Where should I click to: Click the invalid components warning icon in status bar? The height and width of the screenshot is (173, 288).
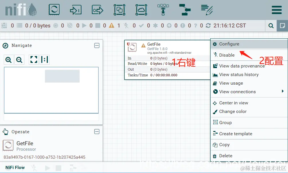tap(111, 25)
